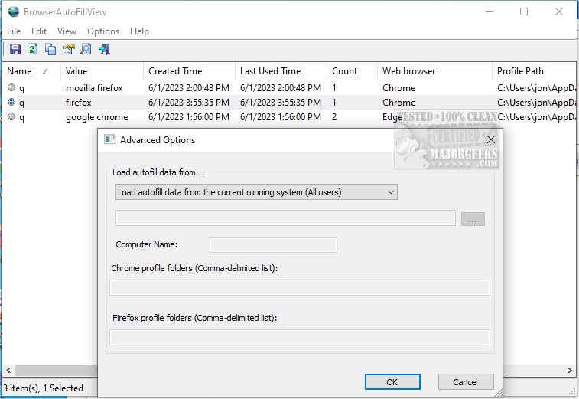Click the Computer Name field
This screenshot has width=579, height=399.
click(273, 245)
